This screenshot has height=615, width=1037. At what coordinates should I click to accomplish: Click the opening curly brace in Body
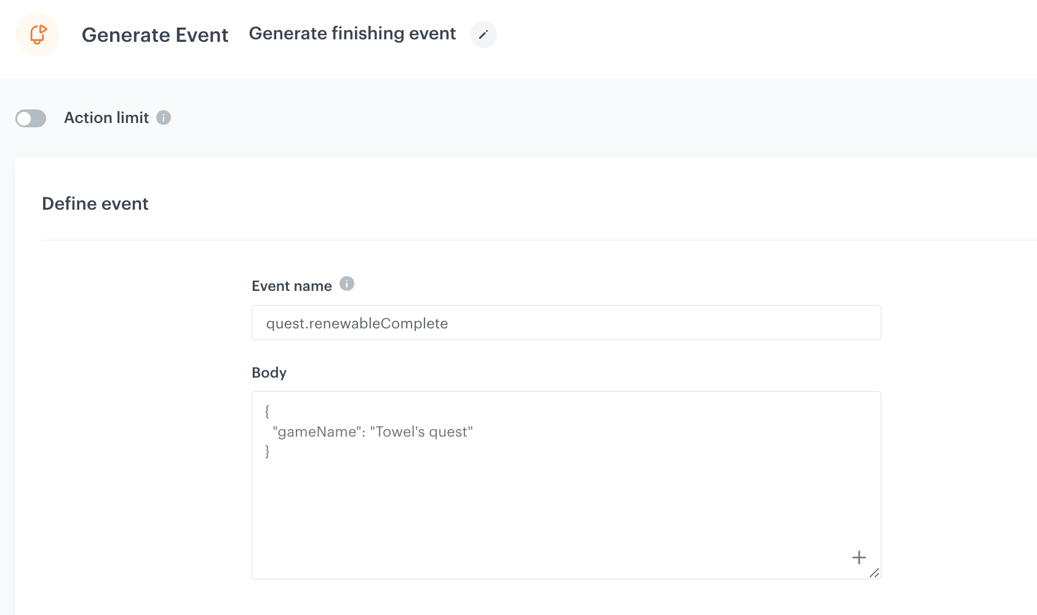pos(267,411)
